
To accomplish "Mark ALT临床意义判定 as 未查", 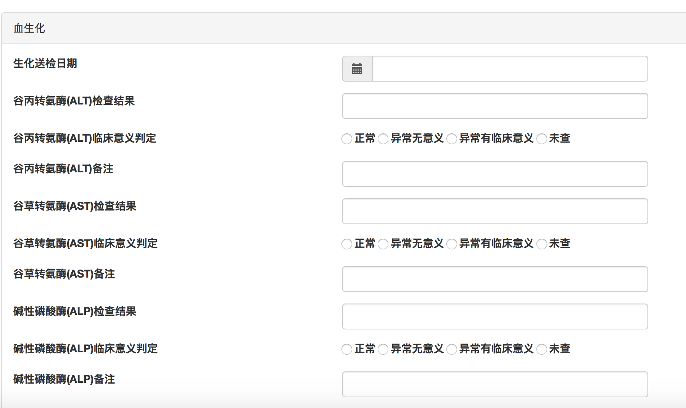I will (x=542, y=139).
